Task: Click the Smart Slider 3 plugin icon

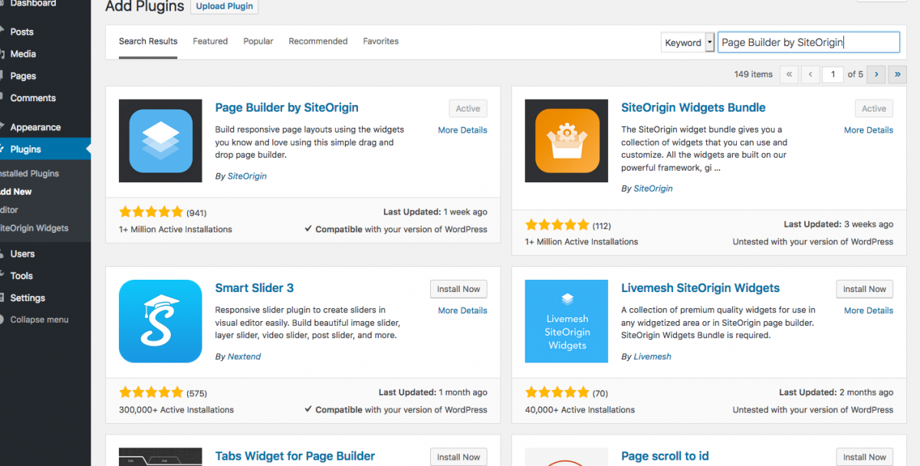Action: 160,321
